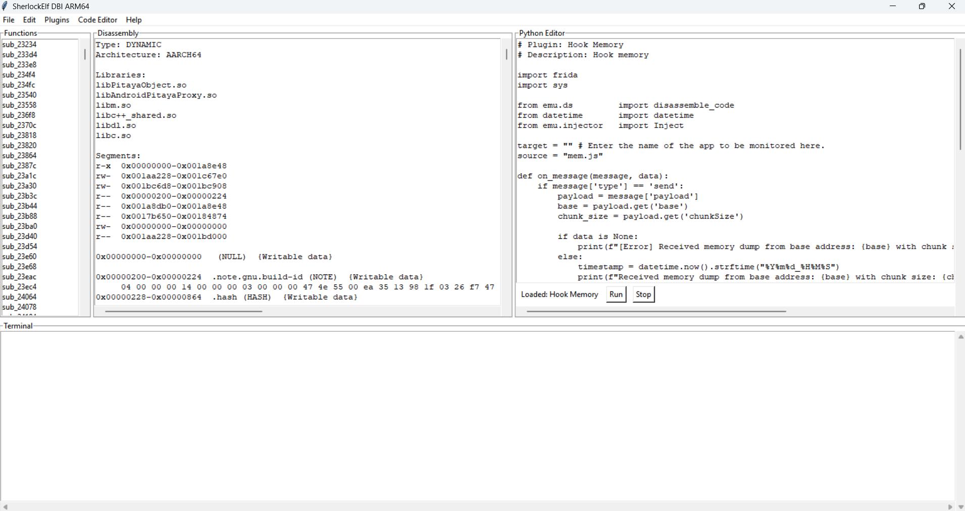This screenshot has height=511, width=965.
Task: Open the Code Editor menu
Action: (x=97, y=20)
